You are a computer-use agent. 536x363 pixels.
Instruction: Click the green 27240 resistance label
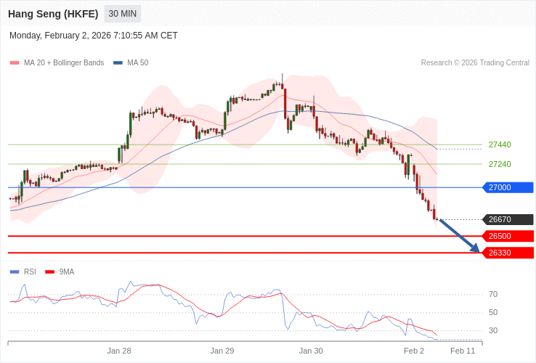click(x=500, y=164)
